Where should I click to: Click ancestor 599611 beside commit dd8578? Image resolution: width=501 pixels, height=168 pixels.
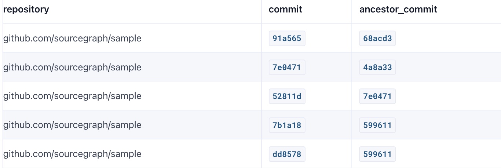377,154
